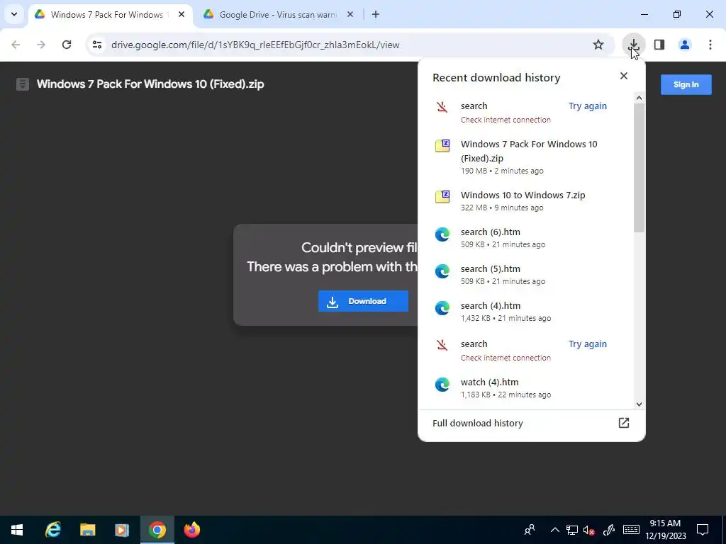Click Edge icon beside search (5).htm
Image resolution: width=726 pixels, height=544 pixels.
(x=442, y=271)
